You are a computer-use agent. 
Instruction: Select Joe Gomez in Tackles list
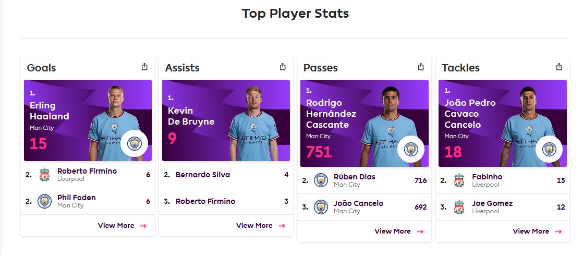point(503,207)
